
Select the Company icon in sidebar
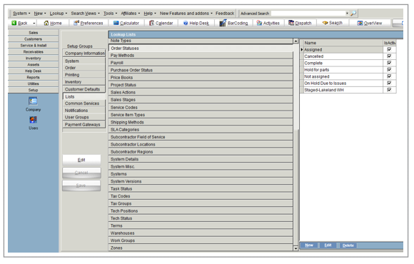[33, 101]
